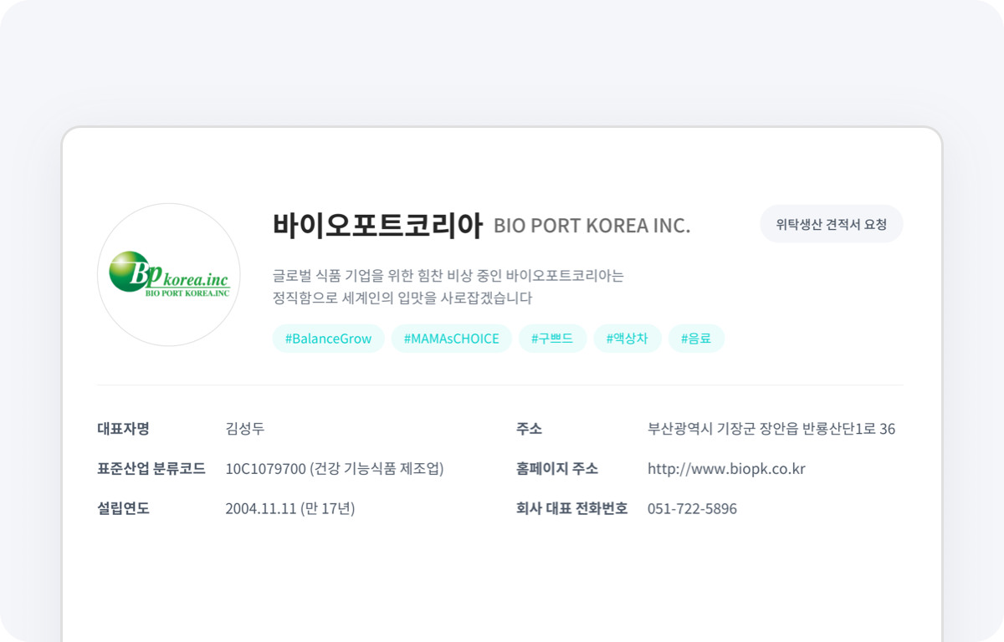Select the founding date 2004.11.11
The image size is (1004, 642).
(x=289, y=508)
